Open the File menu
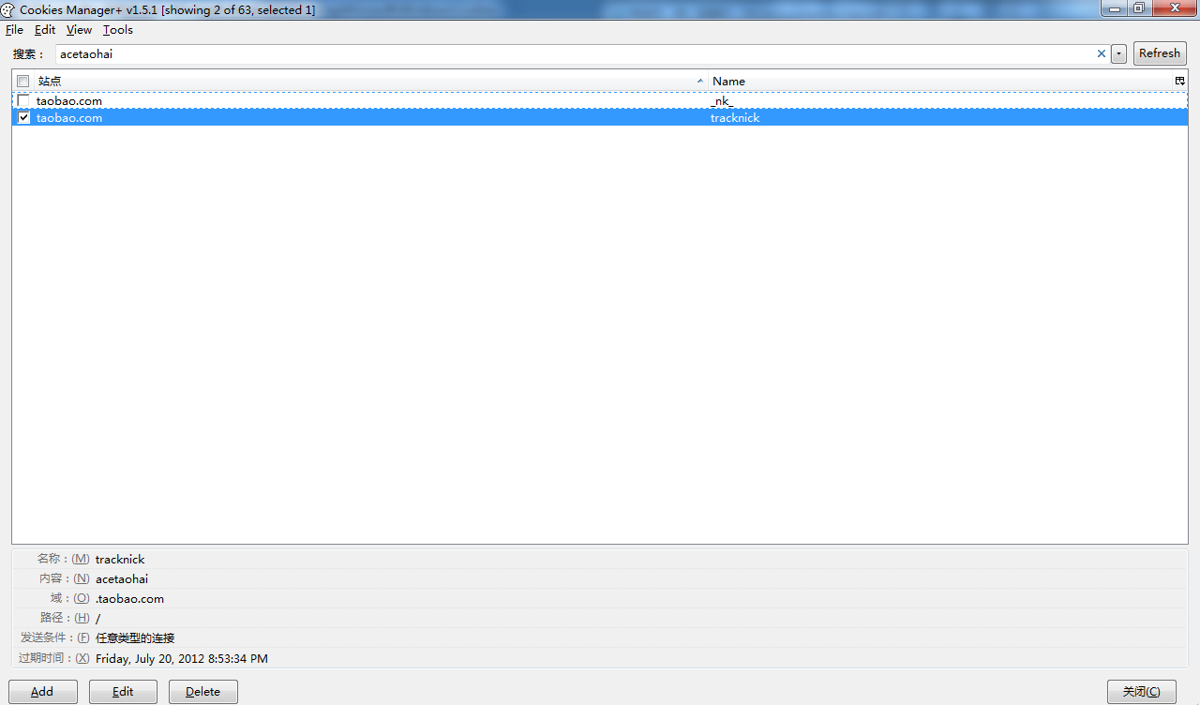Screen dimensions: 1200x705 [14, 30]
